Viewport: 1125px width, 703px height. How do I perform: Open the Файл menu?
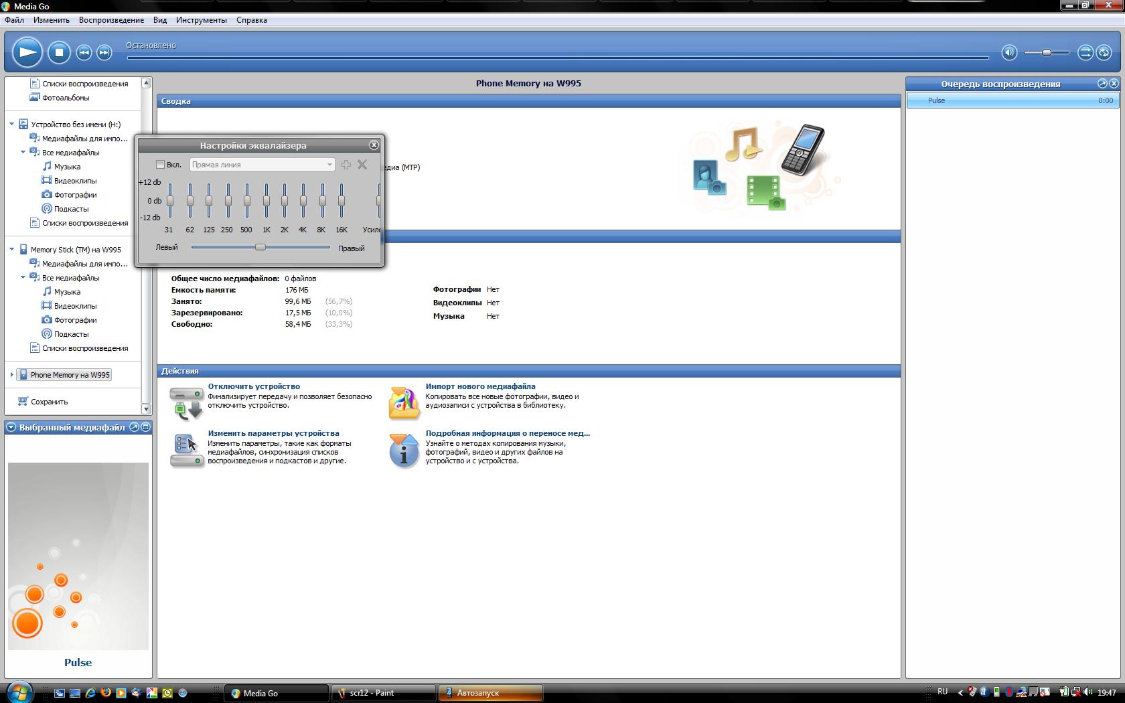(14, 20)
